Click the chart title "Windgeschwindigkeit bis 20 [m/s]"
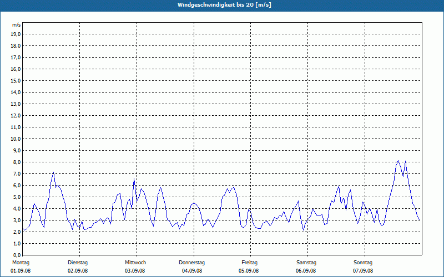Image resolution: width=444 pixels, height=277 pixels. tap(224, 5)
